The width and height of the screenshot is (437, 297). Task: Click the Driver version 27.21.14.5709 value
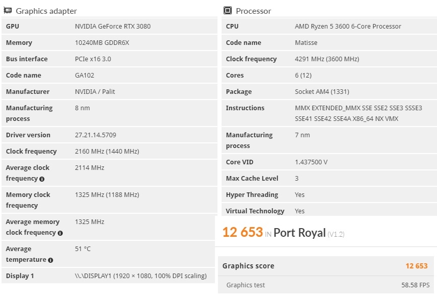click(x=95, y=135)
